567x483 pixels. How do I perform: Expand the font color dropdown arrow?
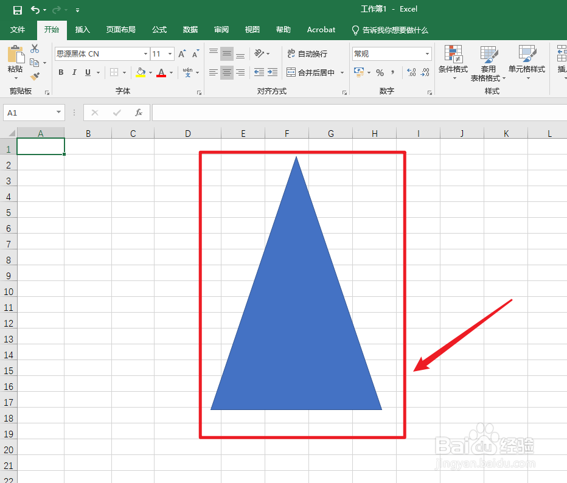[x=171, y=72]
